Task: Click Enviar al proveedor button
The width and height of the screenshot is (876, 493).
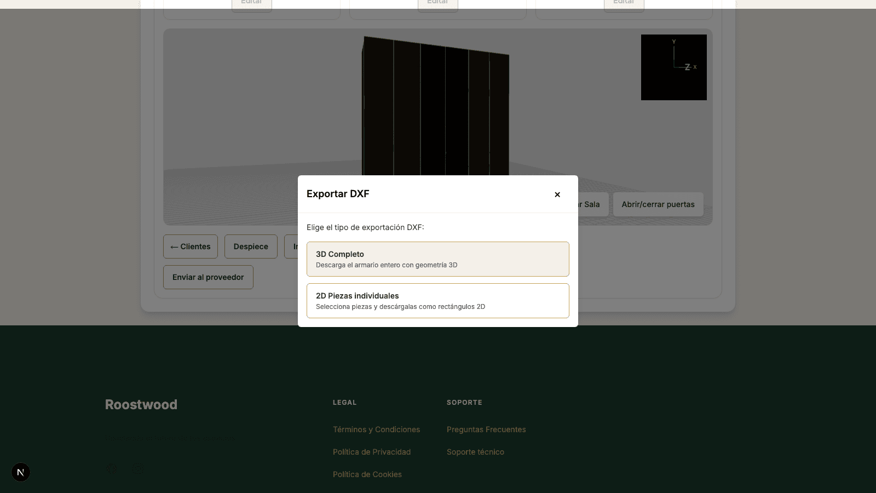Action: [x=208, y=277]
